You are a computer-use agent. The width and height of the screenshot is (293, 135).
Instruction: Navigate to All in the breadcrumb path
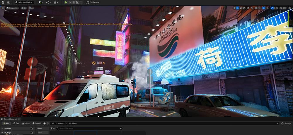coord(53,123)
